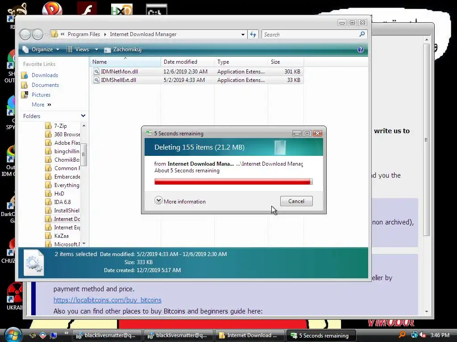The width and height of the screenshot is (457, 342).
Task: Select IDMNetMon.dll file icon
Action: click(x=96, y=72)
